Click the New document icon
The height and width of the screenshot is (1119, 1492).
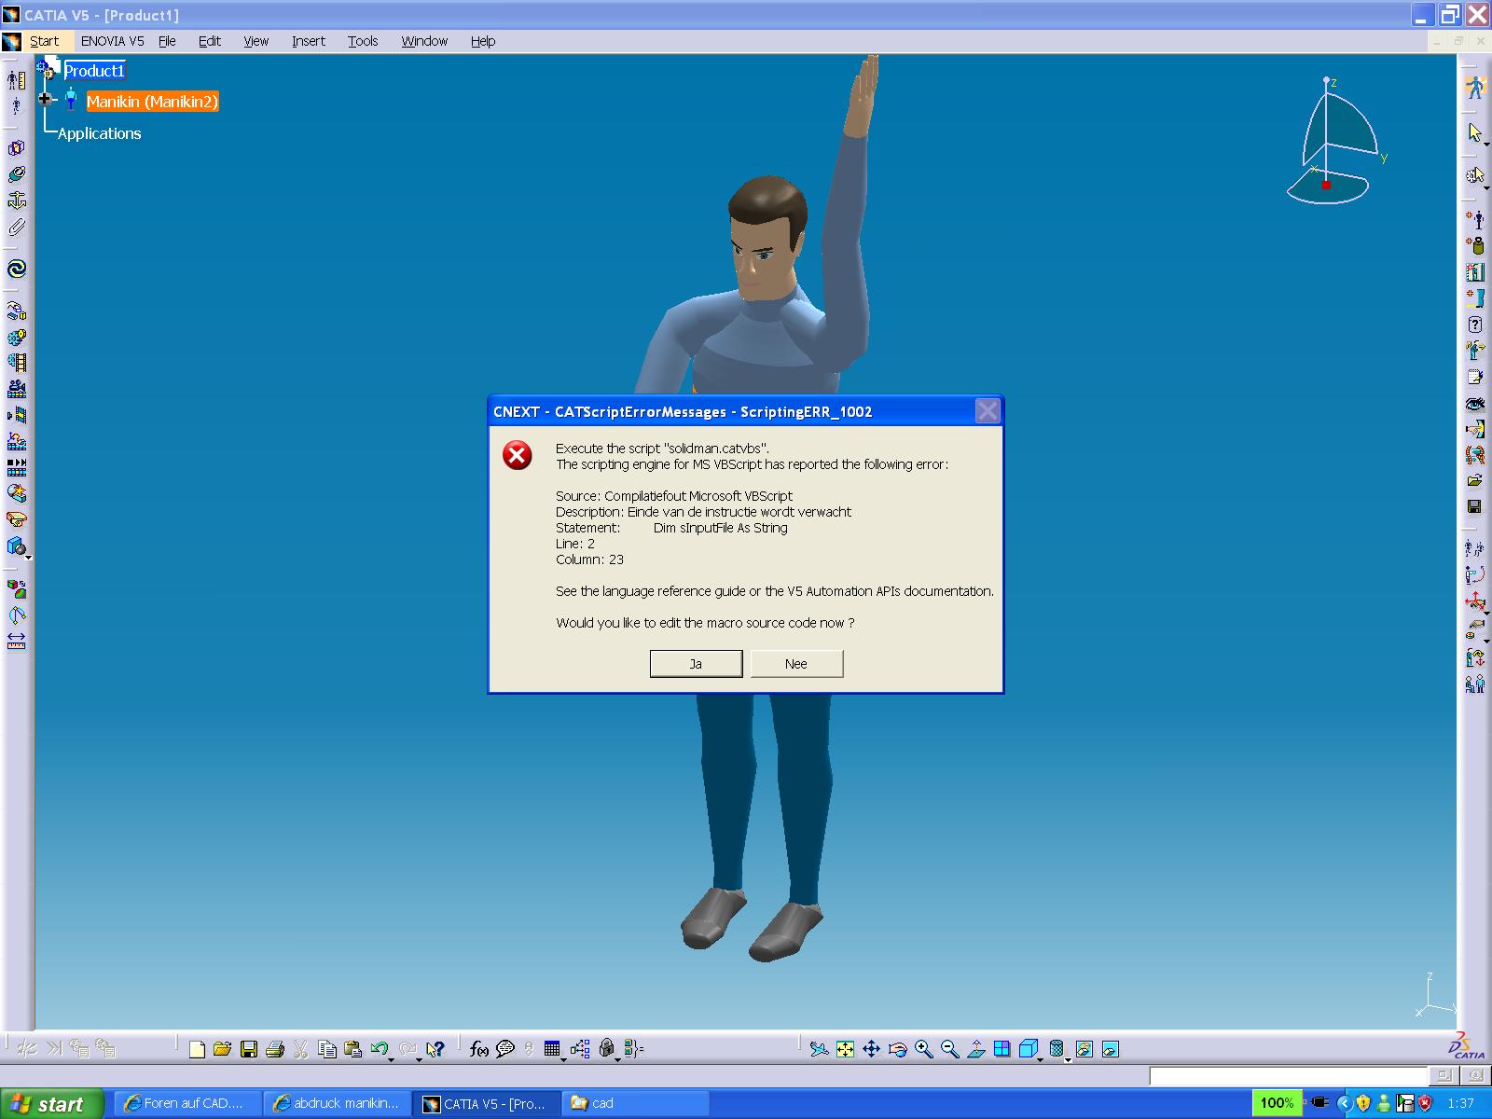197,1049
